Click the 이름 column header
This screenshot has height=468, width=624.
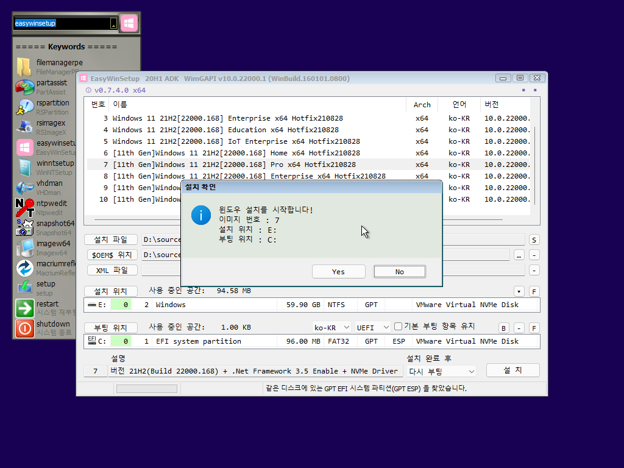(257, 104)
